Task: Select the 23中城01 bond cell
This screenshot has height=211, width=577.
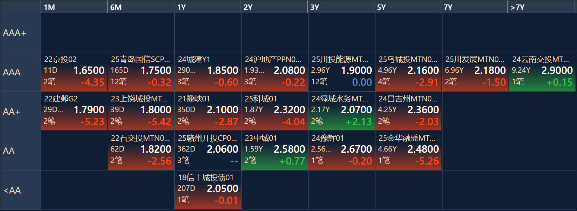Action: pyautogui.click(x=275, y=150)
